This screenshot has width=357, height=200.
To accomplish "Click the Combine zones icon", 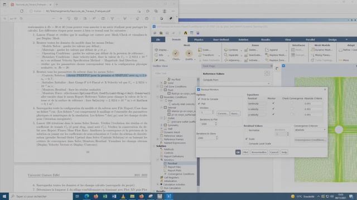I will tap(226, 50).
